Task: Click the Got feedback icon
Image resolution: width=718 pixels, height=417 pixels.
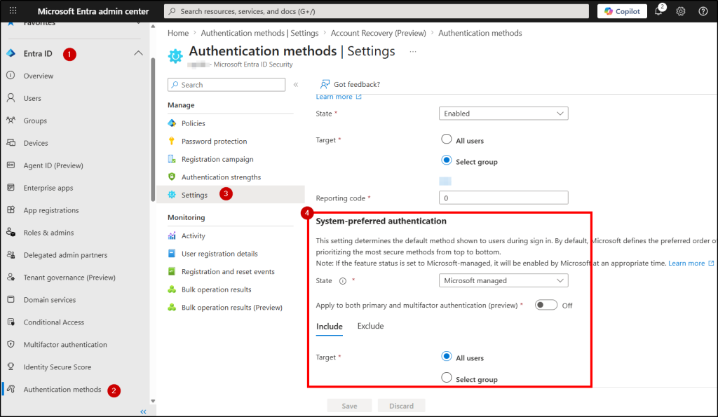Action: 325,84
